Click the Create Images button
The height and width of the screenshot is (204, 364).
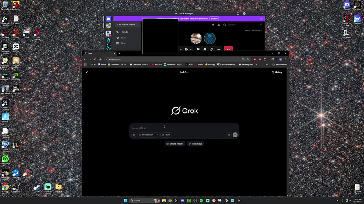click(175, 144)
